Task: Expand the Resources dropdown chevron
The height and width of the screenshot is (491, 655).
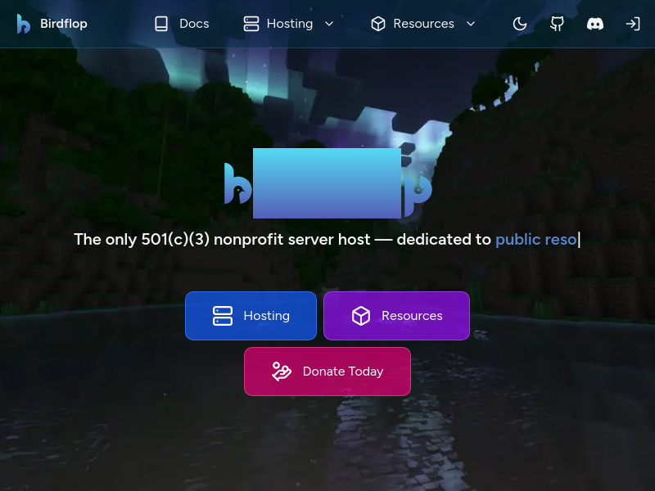Action: click(471, 24)
